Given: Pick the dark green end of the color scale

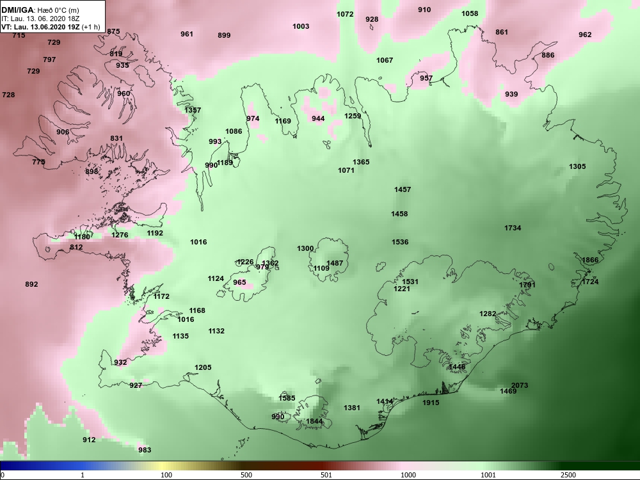Looking at the screenshot, I should [x=600, y=466].
